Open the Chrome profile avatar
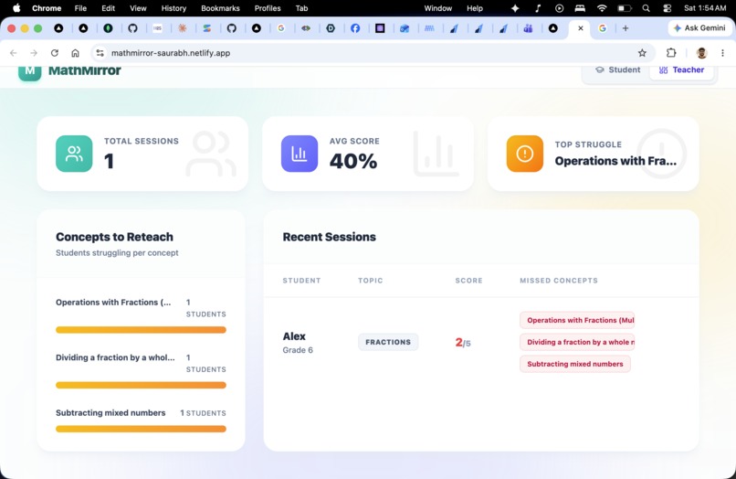 (701, 53)
